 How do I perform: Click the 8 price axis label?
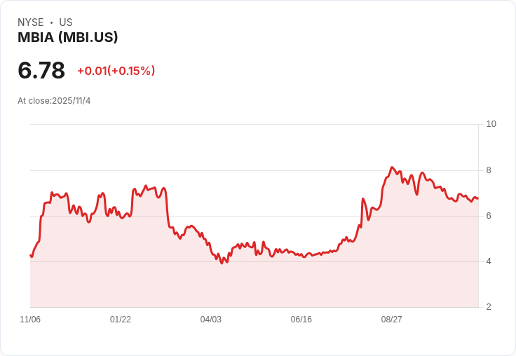click(x=489, y=170)
